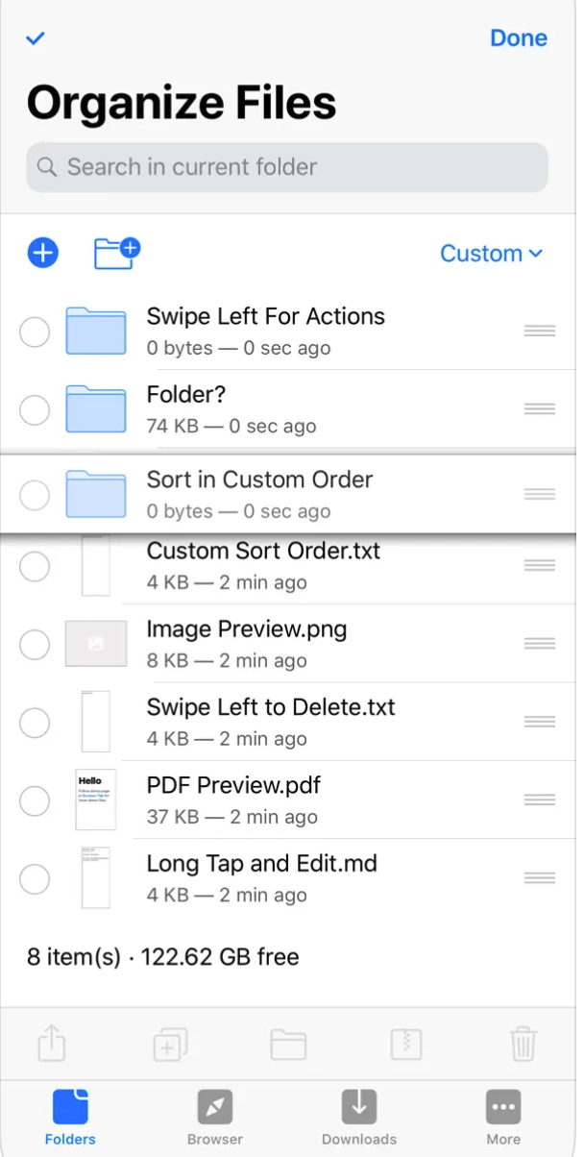Select the Long Tap and Edit.md circle
The width and height of the screenshot is (584, 1157).
35,878
